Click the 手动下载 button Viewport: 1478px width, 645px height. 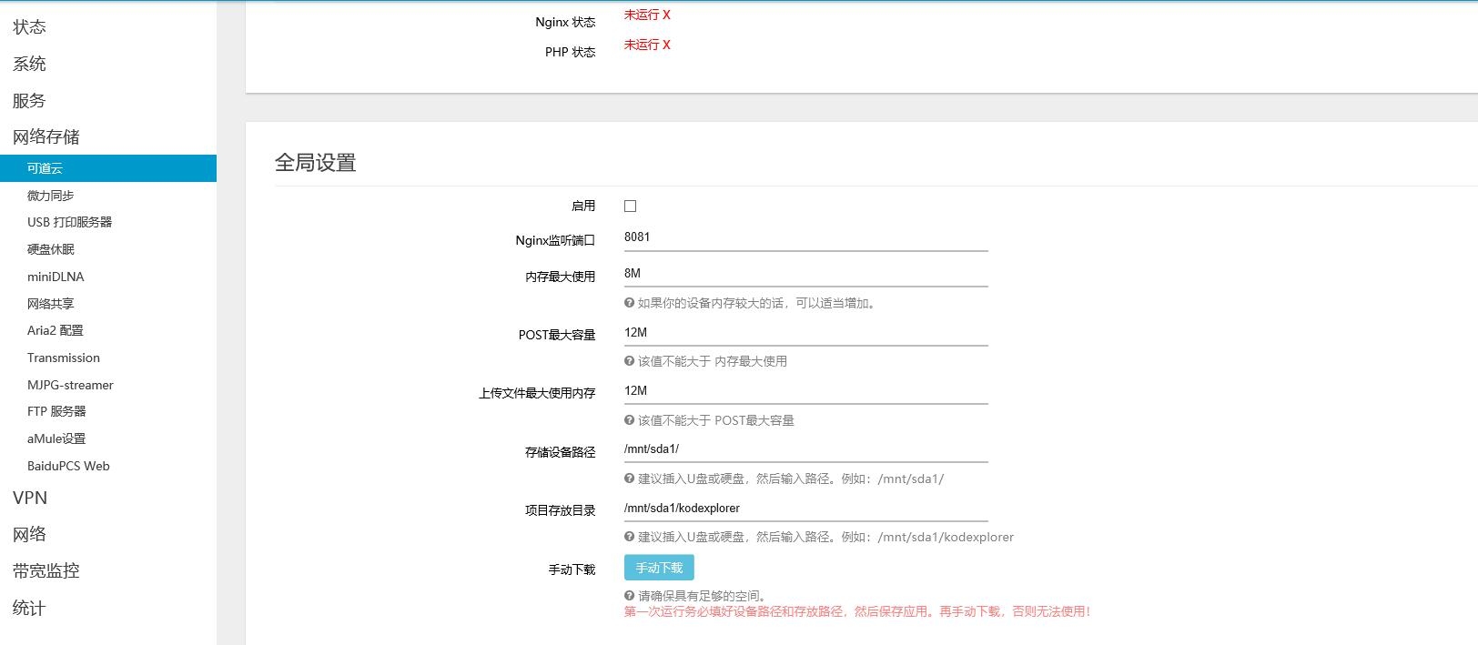(x=659, y=568)
